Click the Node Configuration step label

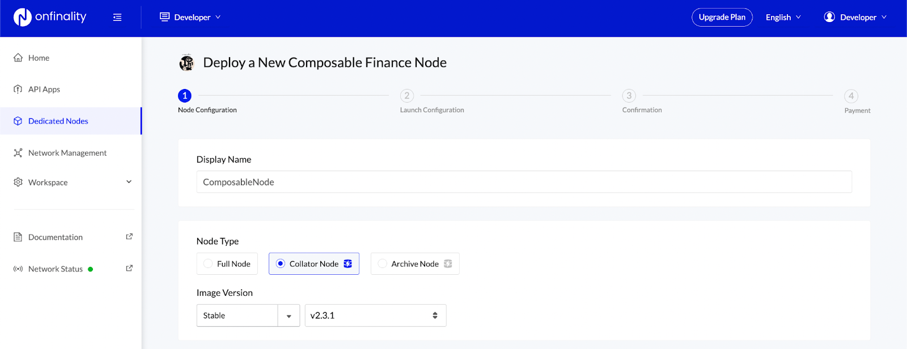coord(207,110)
